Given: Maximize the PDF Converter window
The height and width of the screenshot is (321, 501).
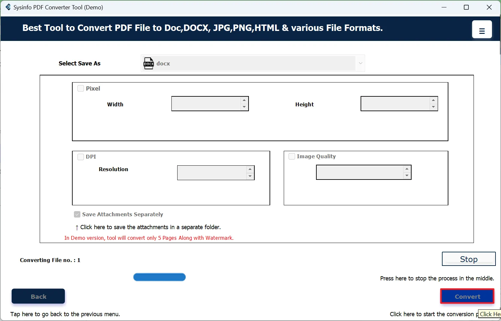Looking at the screenshot, I should [466, 7].
